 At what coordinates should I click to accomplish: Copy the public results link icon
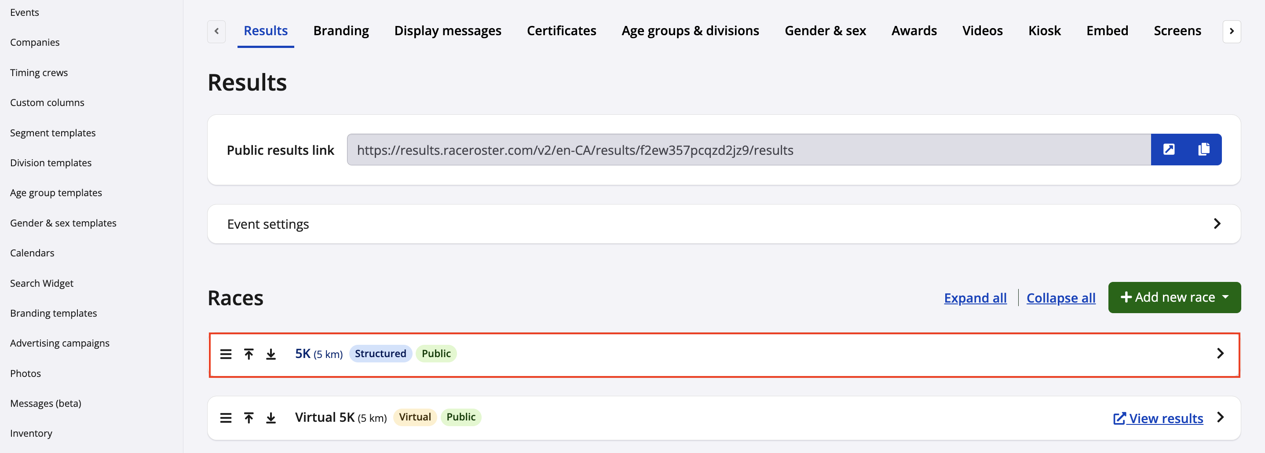click(1203, 149)
